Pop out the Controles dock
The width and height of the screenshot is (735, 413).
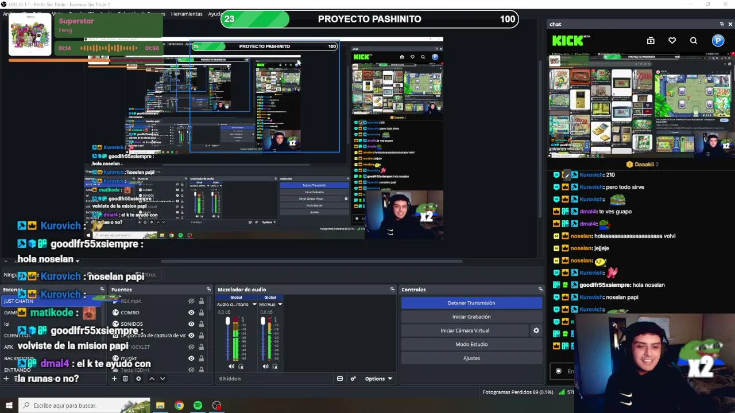click(x=540, y=290)
